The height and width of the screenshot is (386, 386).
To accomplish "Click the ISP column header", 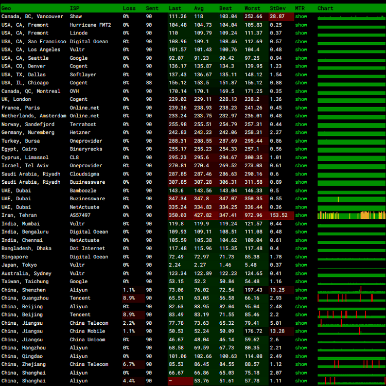I will click(74, 8).
